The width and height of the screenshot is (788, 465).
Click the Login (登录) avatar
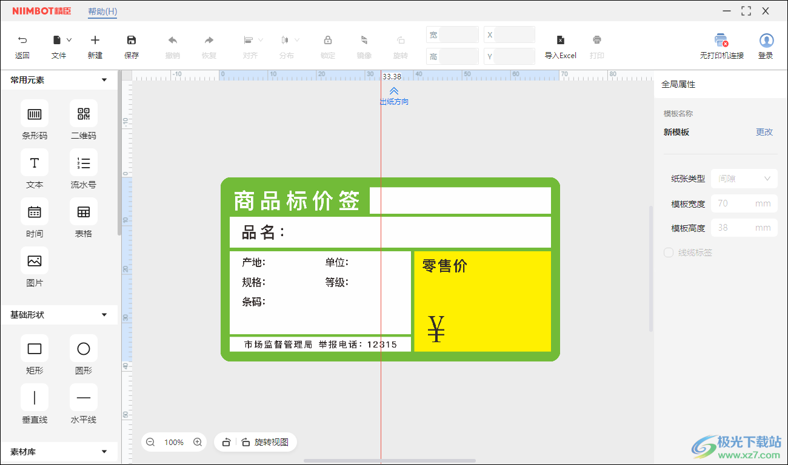[766, 40]
